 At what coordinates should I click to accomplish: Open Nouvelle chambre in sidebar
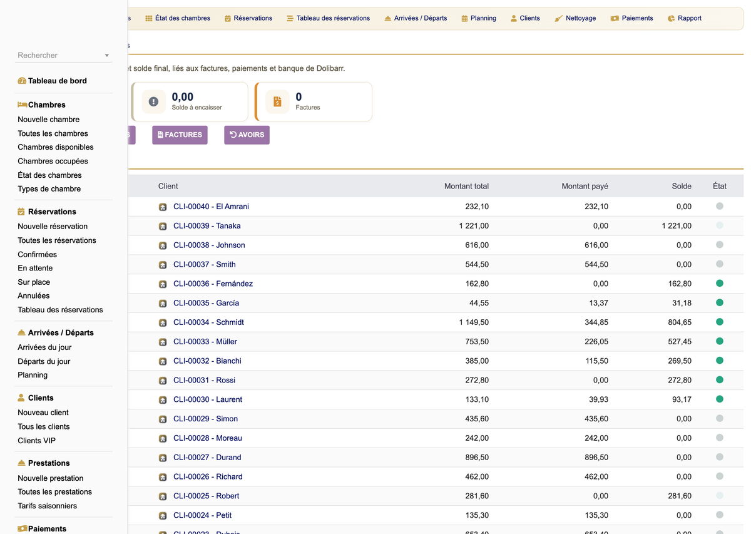click(49, 120)
